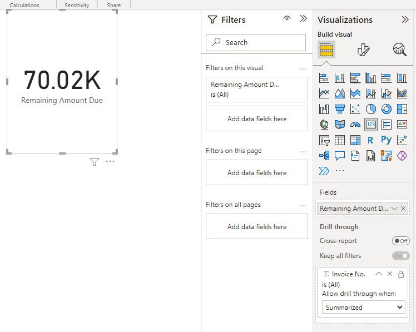416x332 pixels.
Task: Pick the Ribbon chart visual
Action: click(x=402, y=93)
